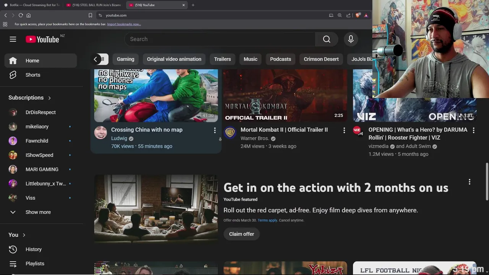Switch to the BotRix browser tab
489x275 pixels.
[31, 5]
